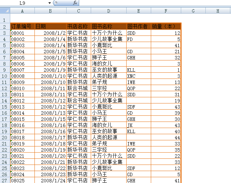Click the 图书名称 header cell
The width and height of the screenshot is (231, 183).
pyautogui.click(x=109, y=26)
